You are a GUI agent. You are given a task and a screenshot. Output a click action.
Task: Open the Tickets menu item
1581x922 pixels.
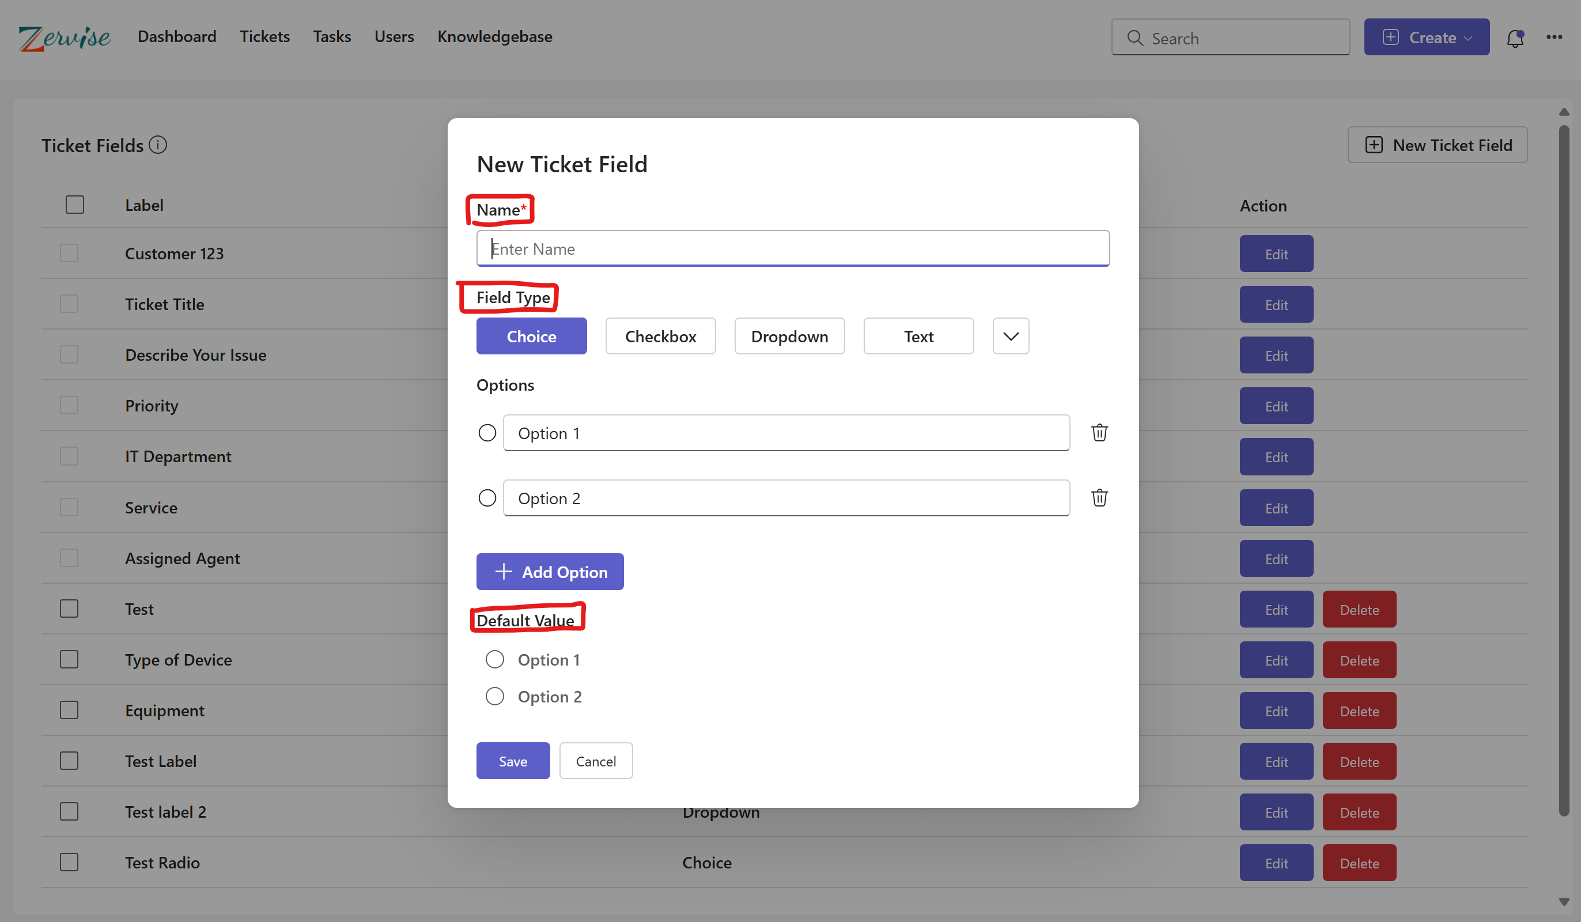[265, 36]
